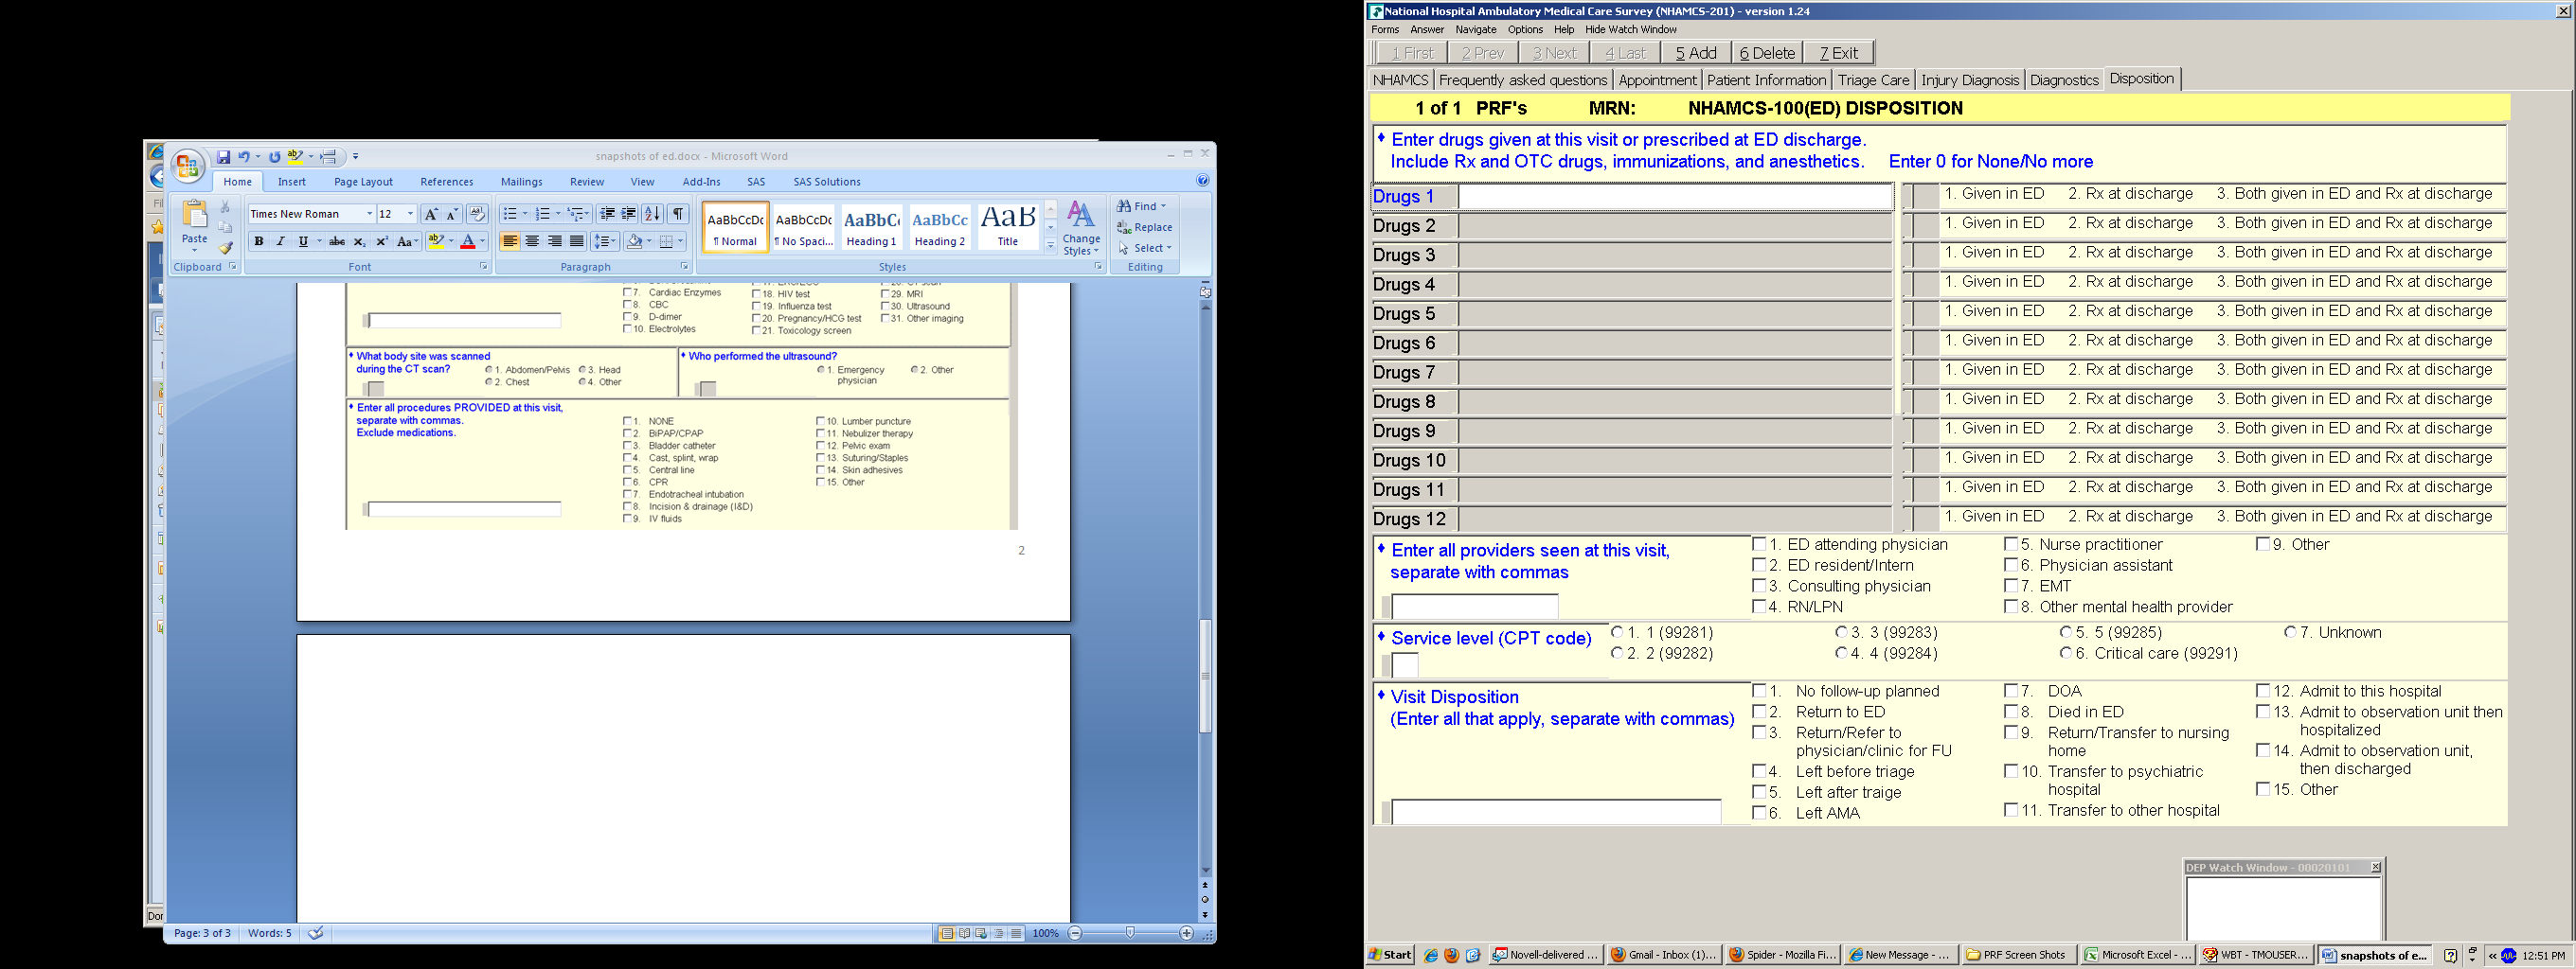
Task: Select the Justify alignment icon
Action: tap(577, 241)
